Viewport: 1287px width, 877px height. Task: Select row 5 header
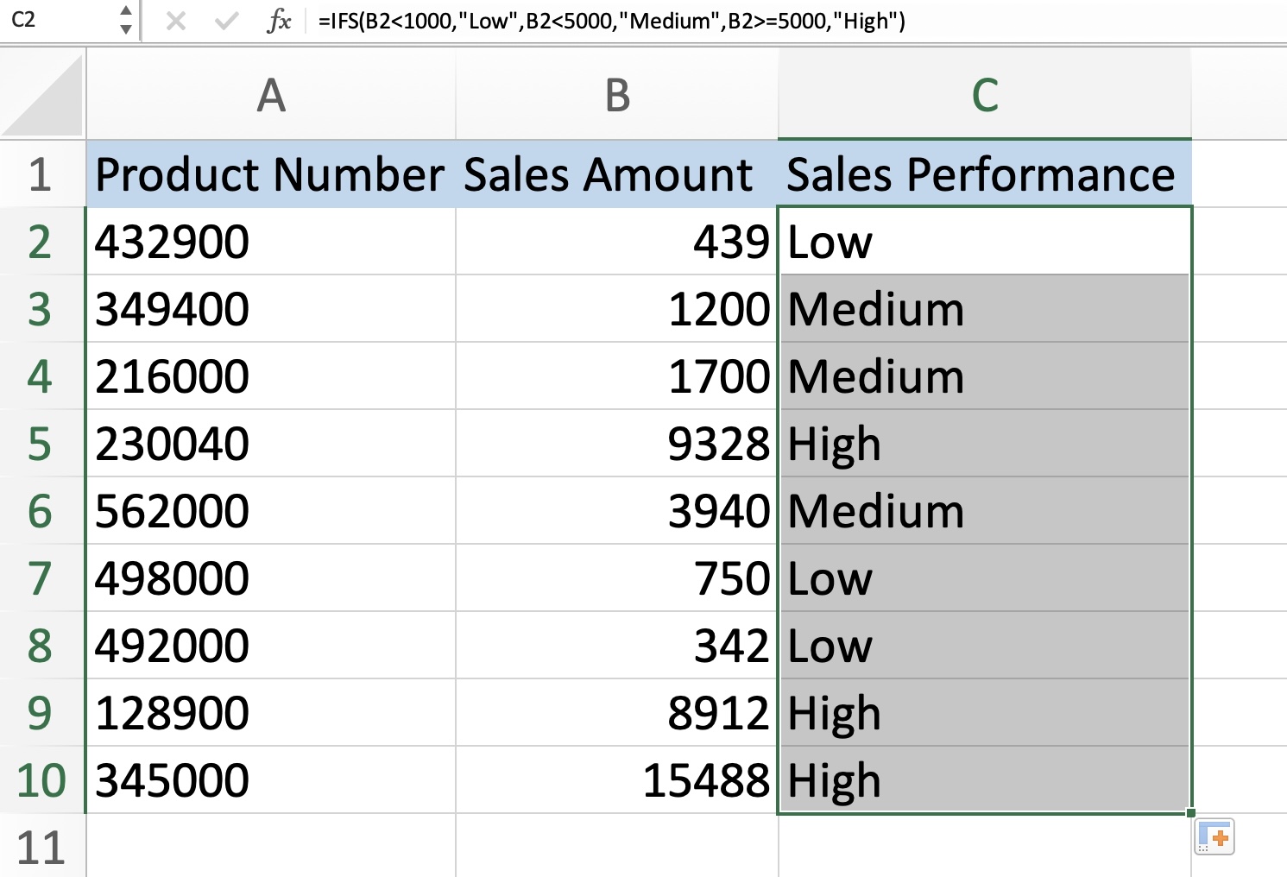(41, 444)
